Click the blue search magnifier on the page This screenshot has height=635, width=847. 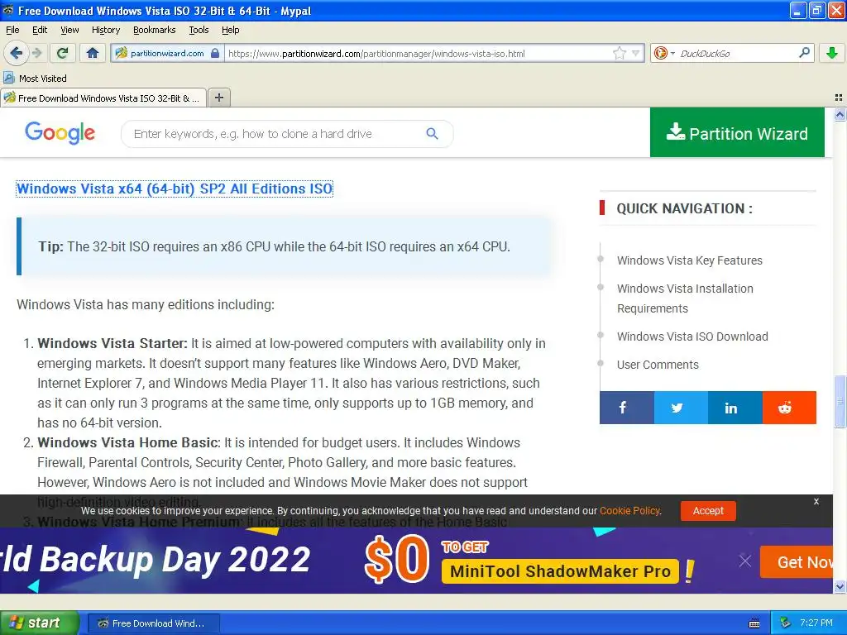tap(432, 133)
